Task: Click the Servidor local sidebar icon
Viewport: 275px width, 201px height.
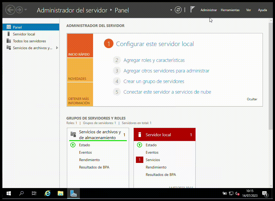Action: click(8, 34)
